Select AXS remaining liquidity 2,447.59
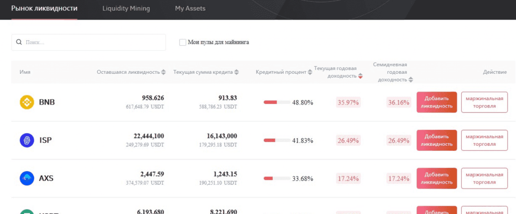Screen dimensions: 516x214 152,174
